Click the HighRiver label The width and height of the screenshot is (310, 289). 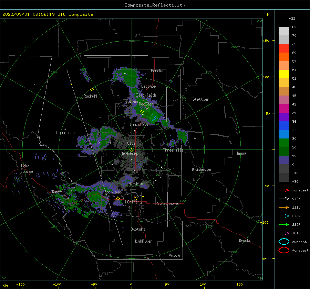pyautogui.click(x=143, y=241)
